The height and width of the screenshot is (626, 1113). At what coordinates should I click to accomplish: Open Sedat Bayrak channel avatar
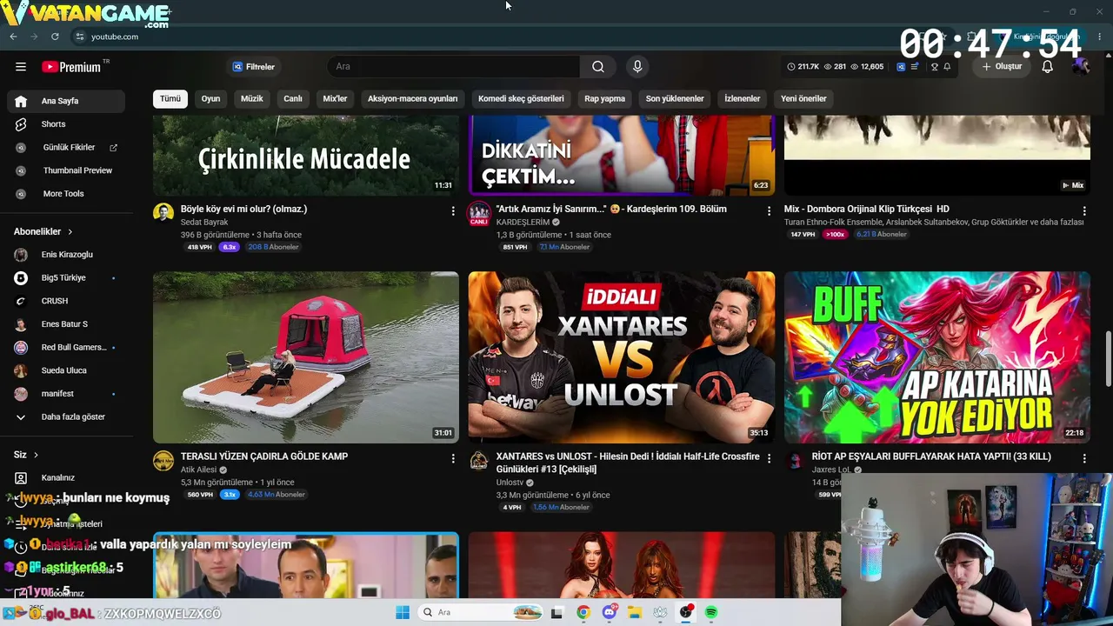[163, 213]
